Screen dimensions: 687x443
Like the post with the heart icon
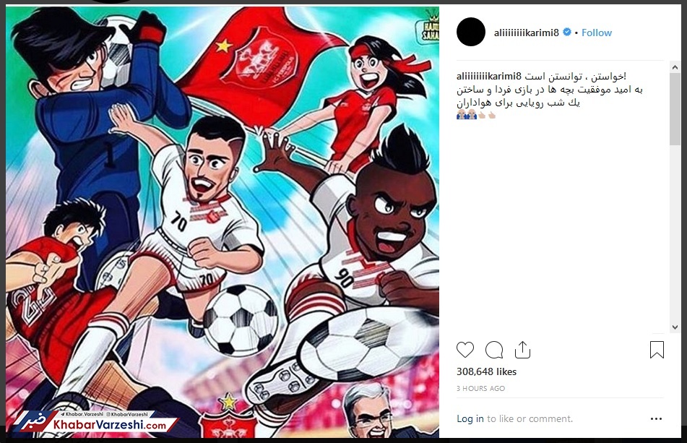coord(465,350)
